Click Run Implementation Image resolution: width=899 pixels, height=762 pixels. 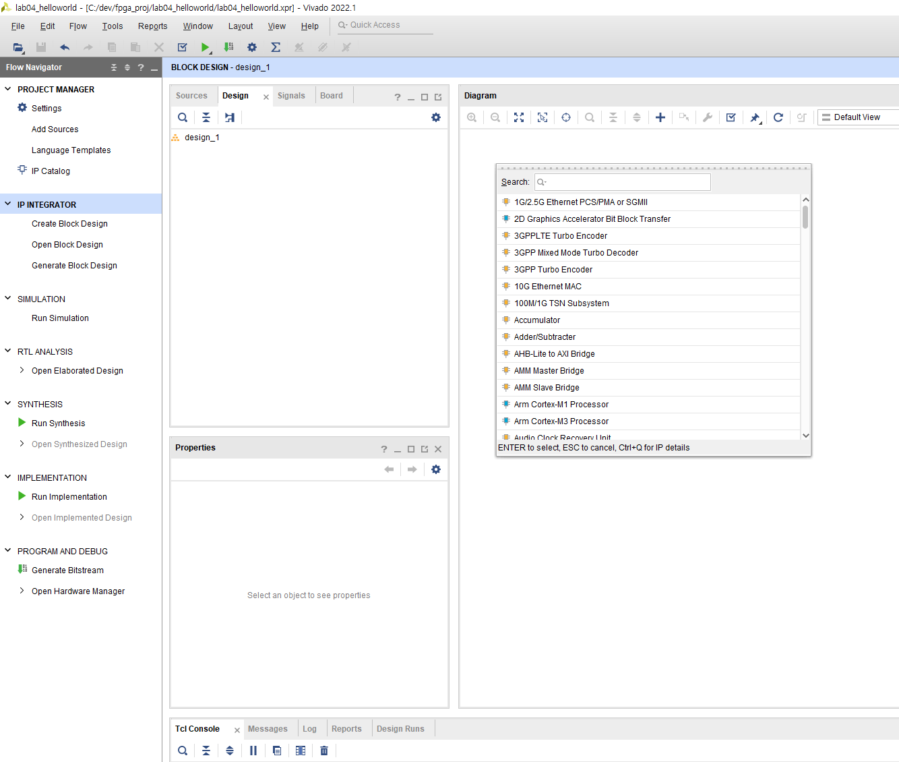(69, 497)
